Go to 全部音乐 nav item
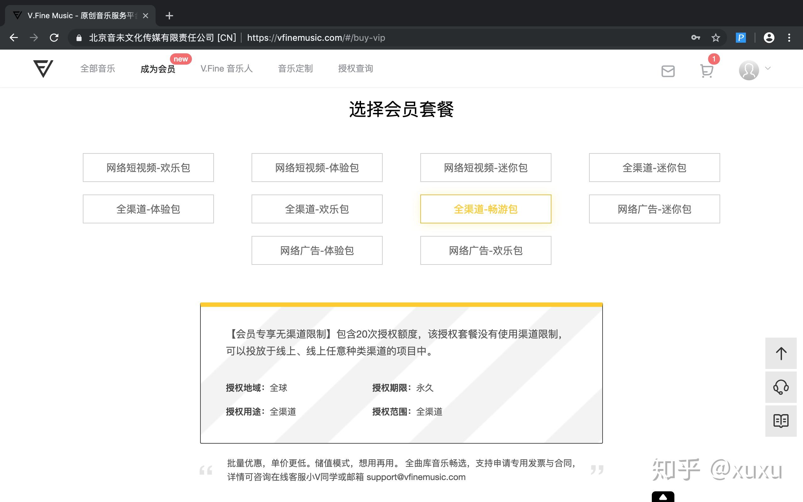The image size is (803, 502). click(98, 69)
